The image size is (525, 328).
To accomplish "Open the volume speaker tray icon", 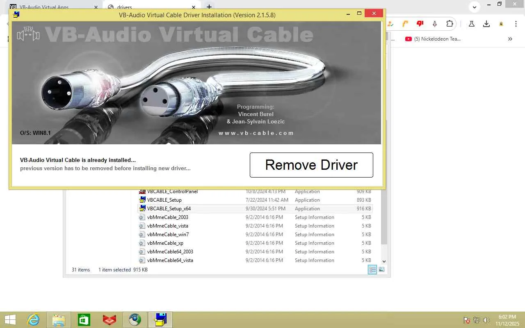I will click(486, 320).
